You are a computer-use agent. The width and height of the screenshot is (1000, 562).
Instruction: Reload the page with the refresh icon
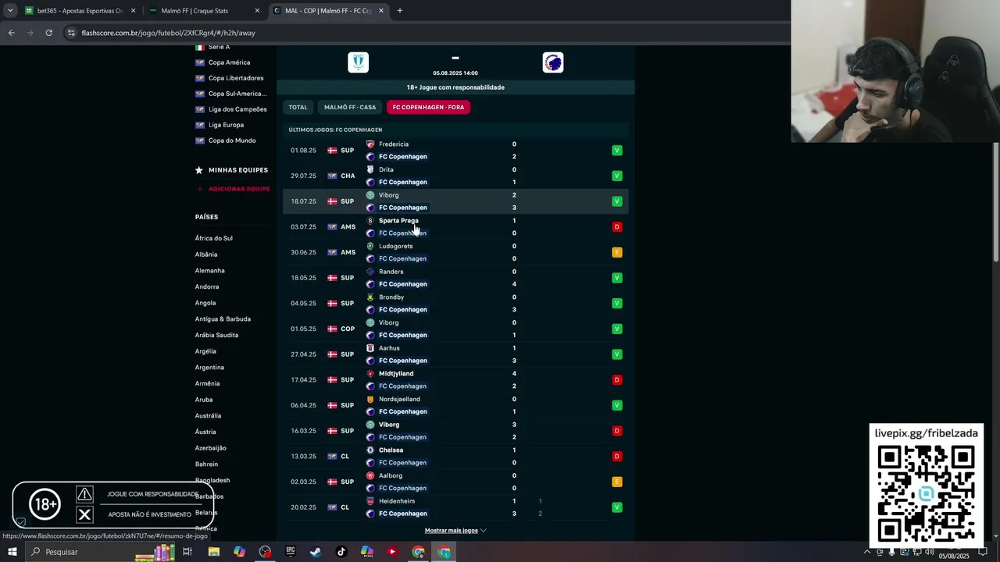click(48, 33)
